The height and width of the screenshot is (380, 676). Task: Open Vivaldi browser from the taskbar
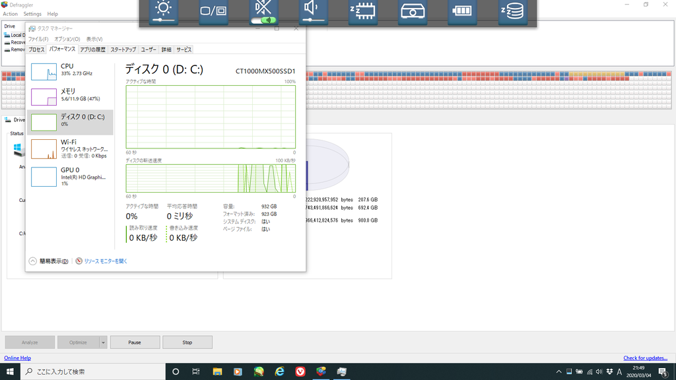(300, 371)
